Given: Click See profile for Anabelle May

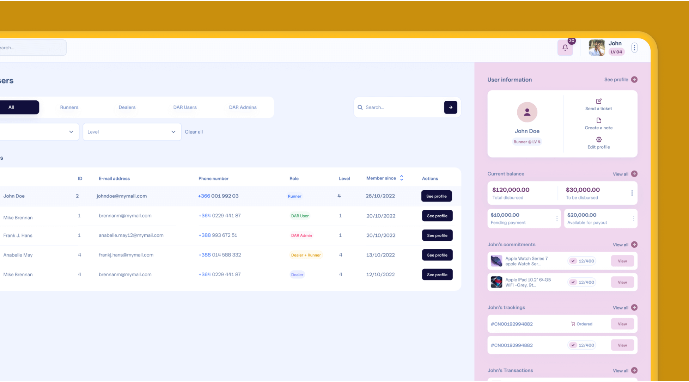Looking at the screenshot, I should click(437, 255).
